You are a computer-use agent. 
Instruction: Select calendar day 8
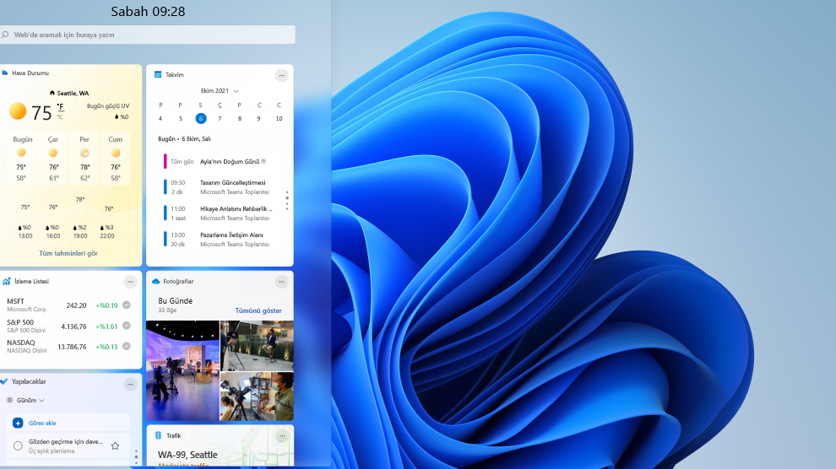[x=239, y=119]
